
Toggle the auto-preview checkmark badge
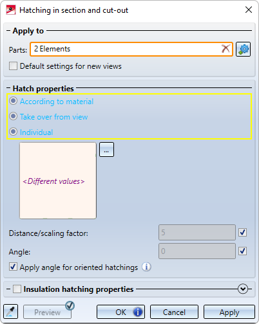70,306
